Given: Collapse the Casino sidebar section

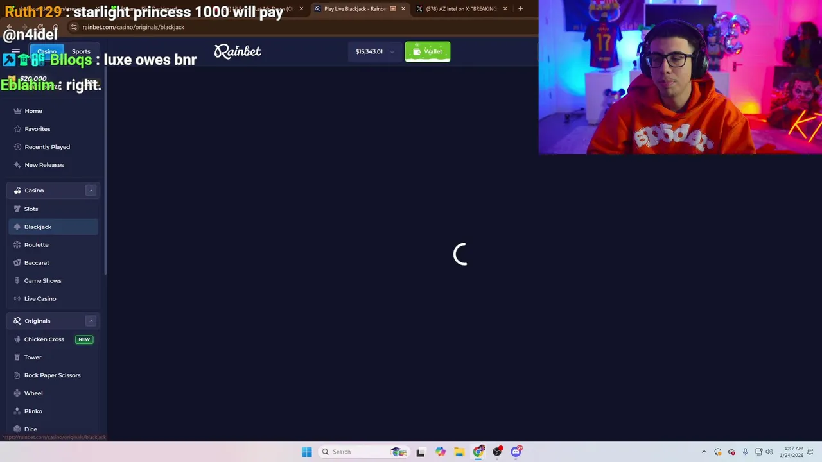Looking at the screenshot, I should pyautogui.click(x=91, y=190).
